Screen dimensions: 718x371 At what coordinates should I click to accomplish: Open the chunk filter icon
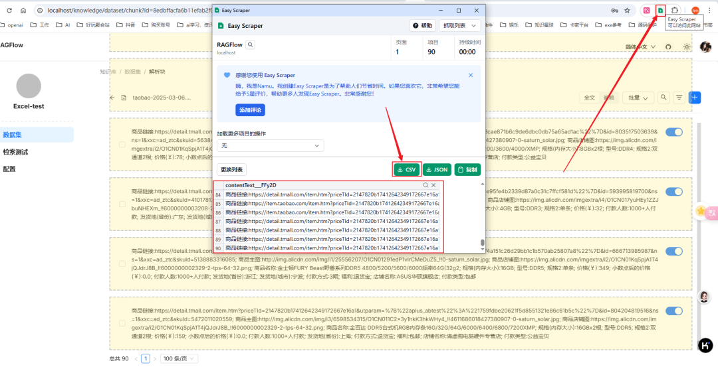[x=679, y=98]
